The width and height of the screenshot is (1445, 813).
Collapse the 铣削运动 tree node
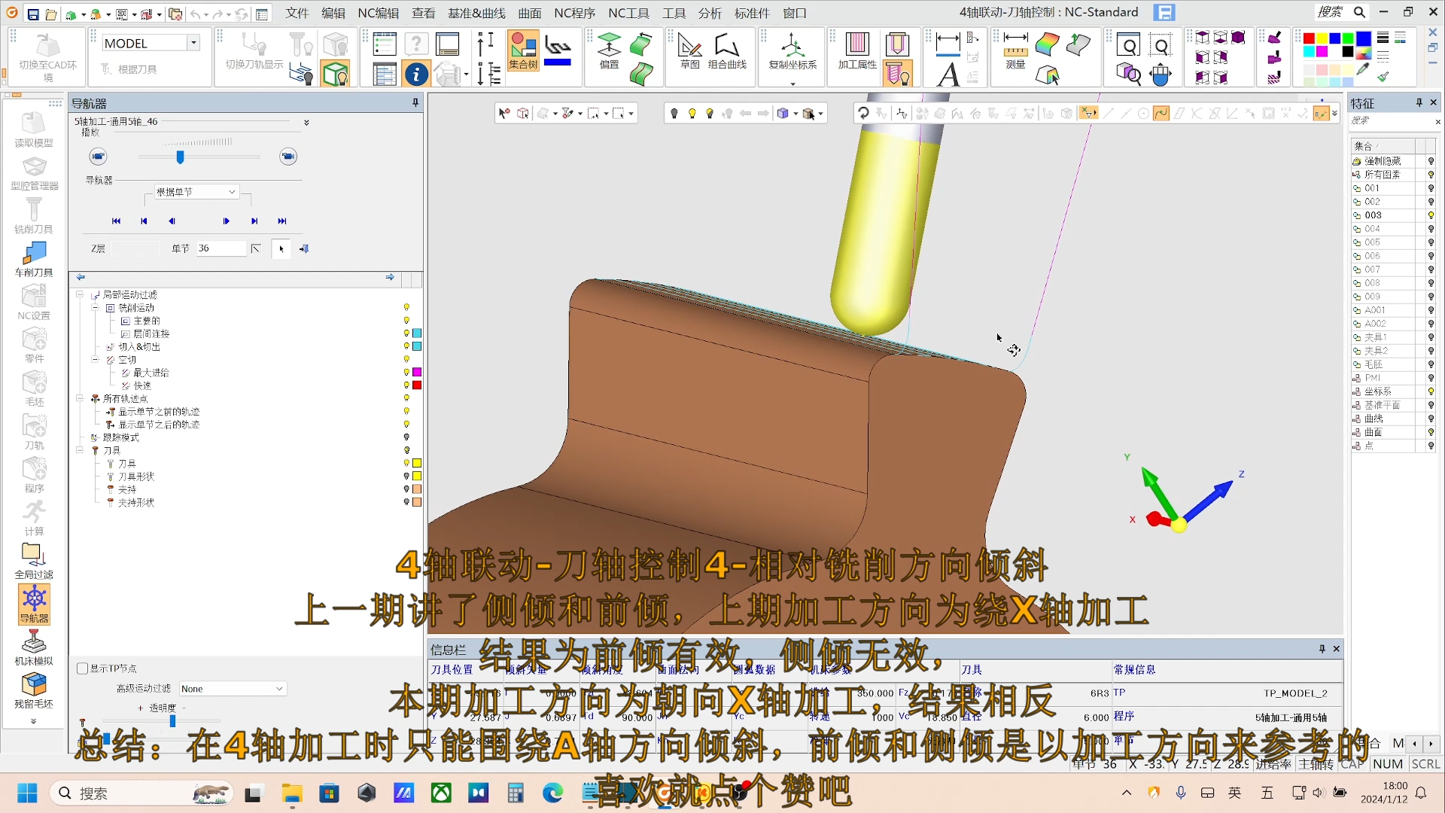tap(96, 307)
